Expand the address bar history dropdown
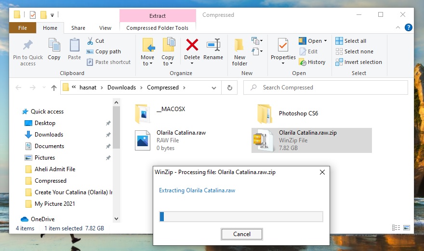 point(214,88)
